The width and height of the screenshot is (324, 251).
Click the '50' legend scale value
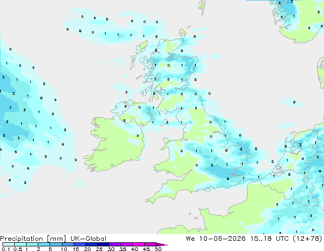tap(158, 249)
